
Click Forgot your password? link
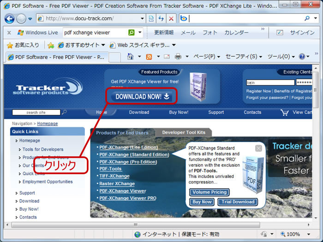(x=267, y=98)
